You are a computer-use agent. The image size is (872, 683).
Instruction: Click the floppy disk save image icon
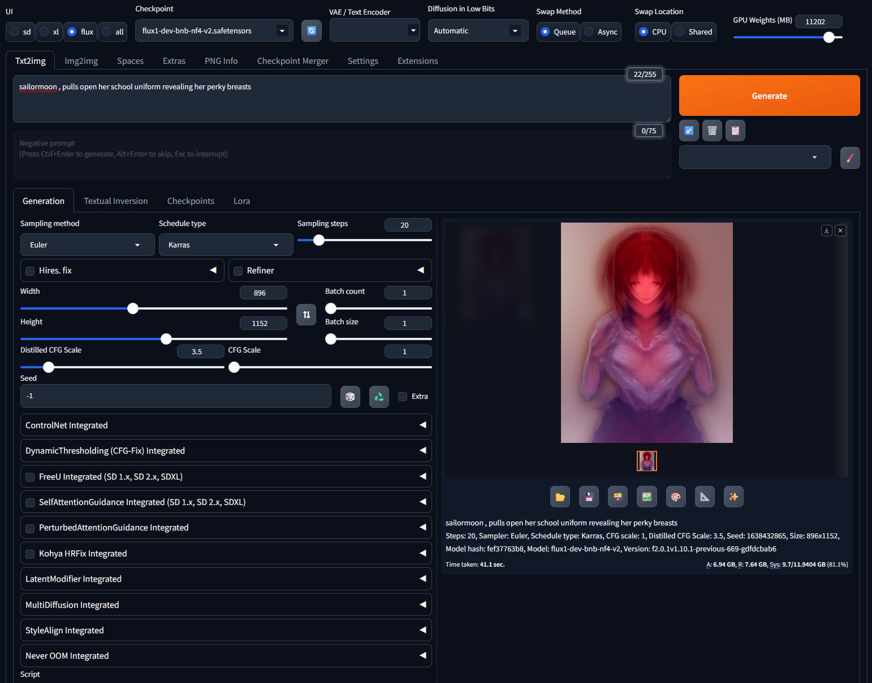point(589,497)
